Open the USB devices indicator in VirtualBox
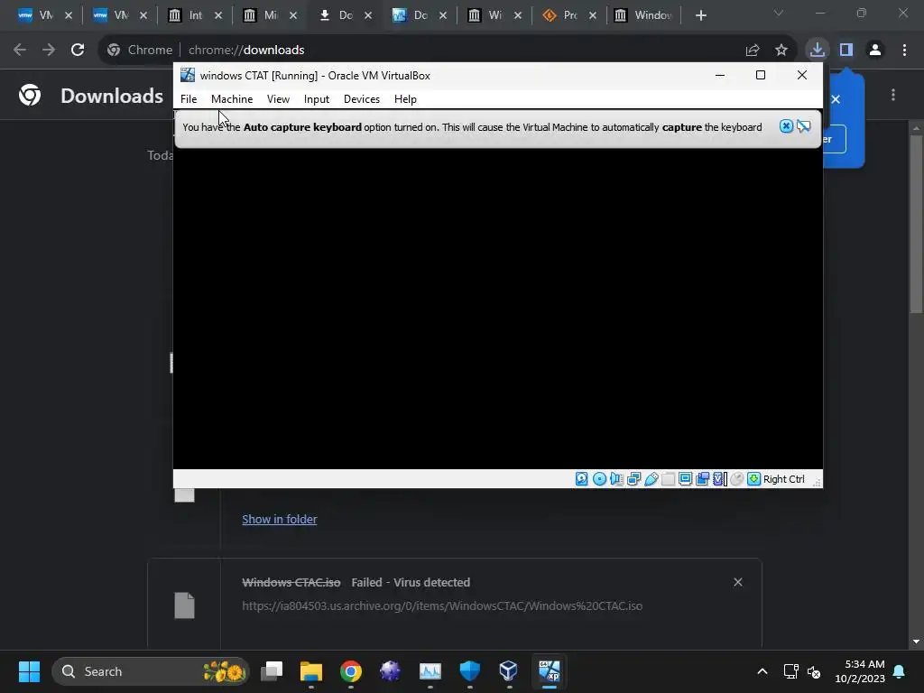This screenshot has height=693, width=924. coord(651,479)
